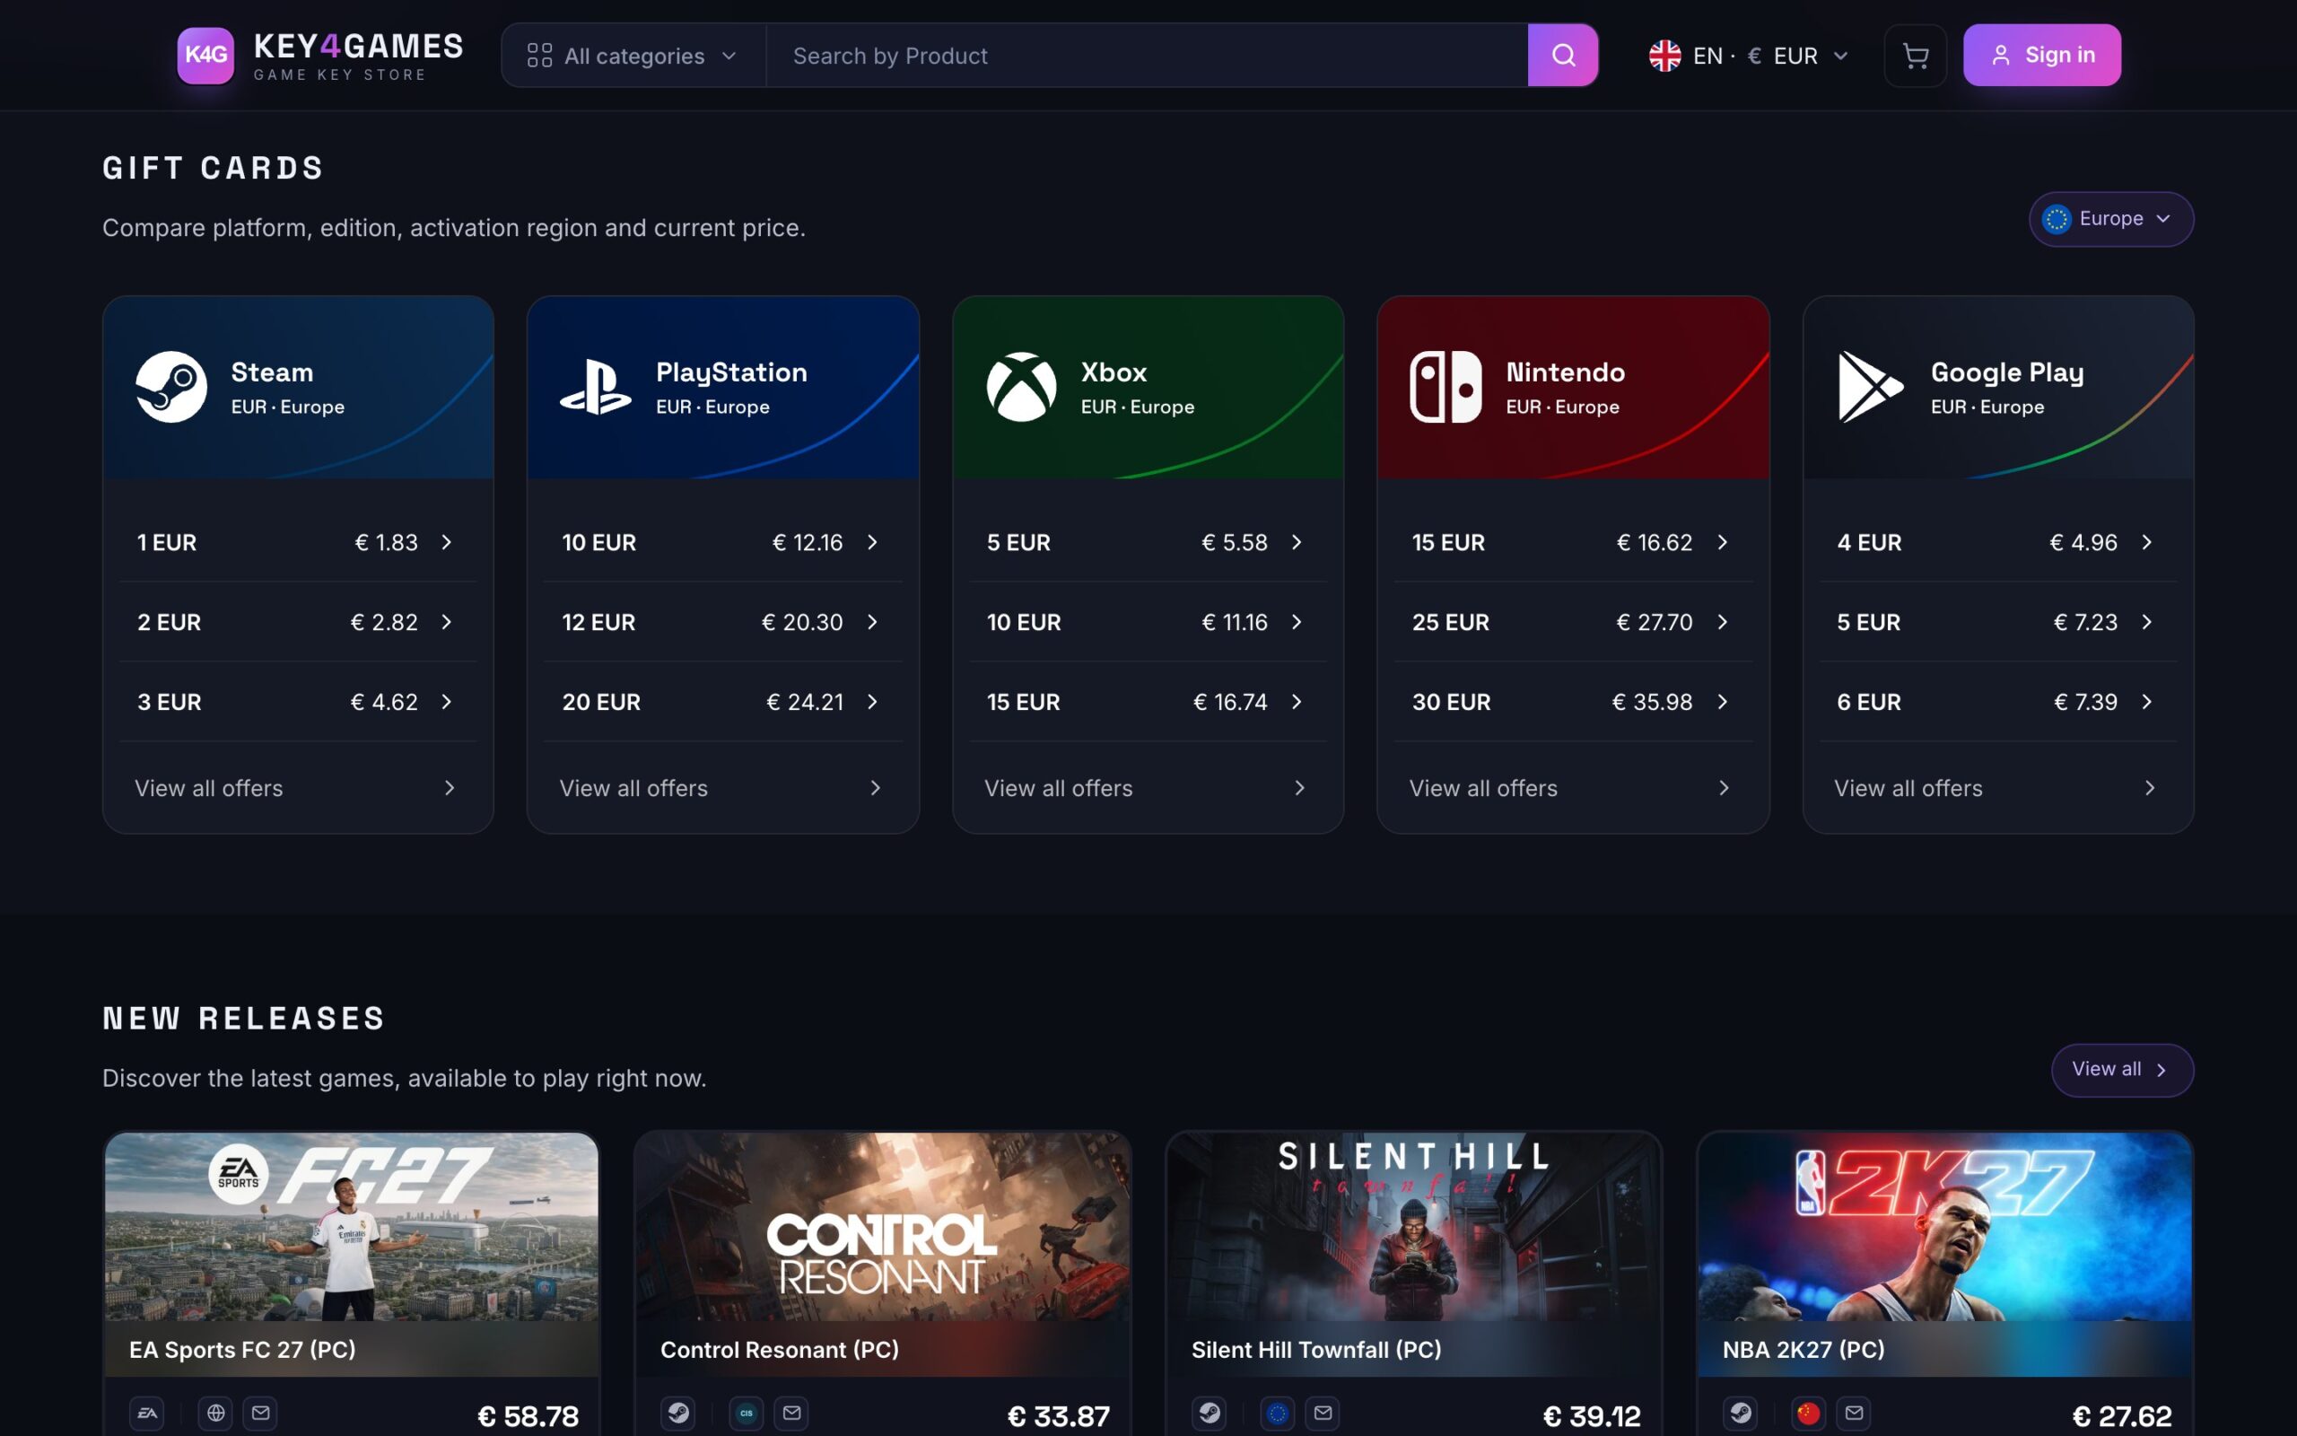Select Xbox 10 EUR gift card
This screenshot has width=2297, height=1436.
(x=1148, y=622)
